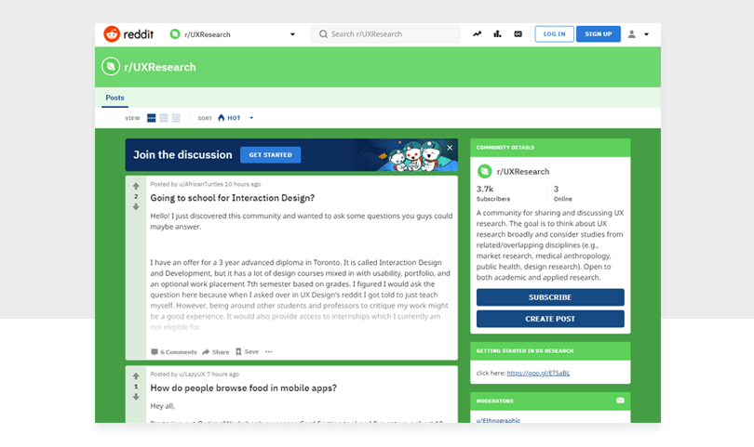
Task: Click the '10 hours ago' timestamp
Action: [x=243, y=184]
